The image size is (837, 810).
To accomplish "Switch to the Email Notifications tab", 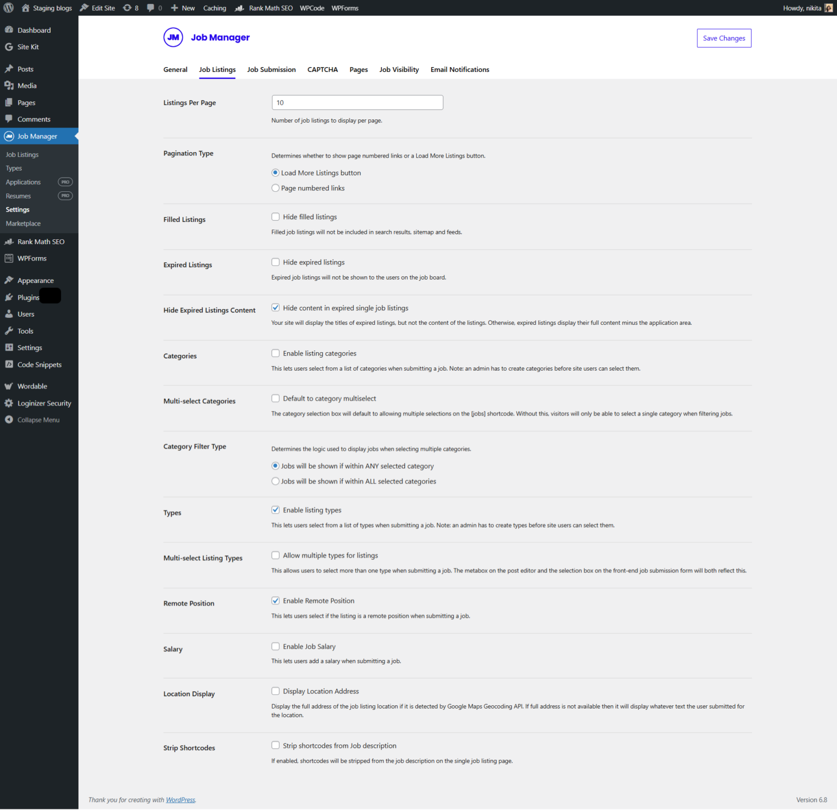I will click(459, 69).
